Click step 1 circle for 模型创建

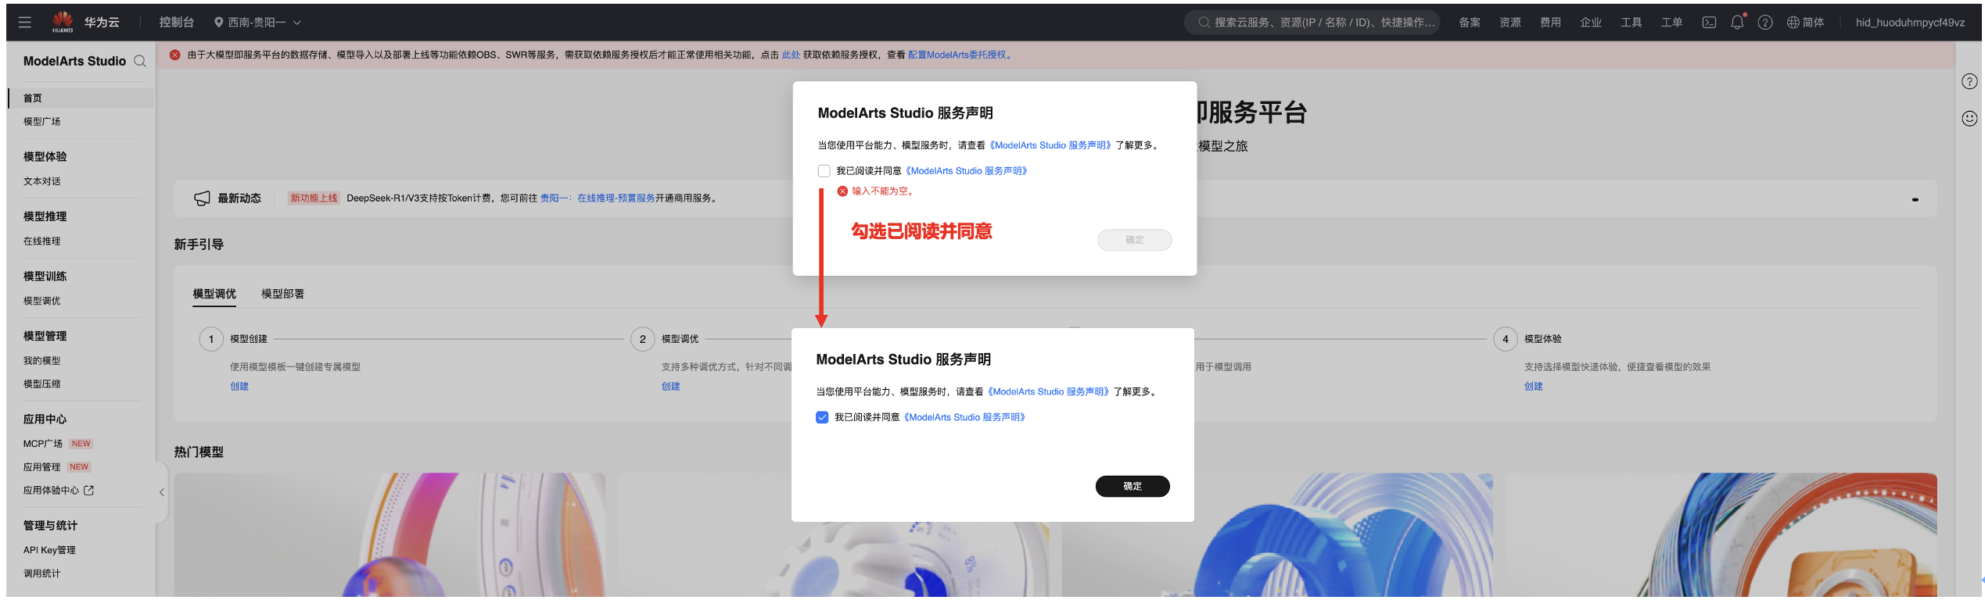(211, 339)
